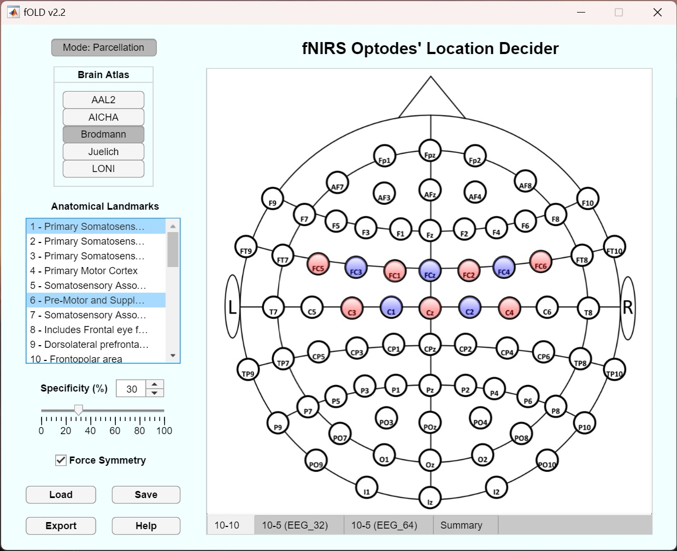Open the 10-5 (EEG_64) tab
677x551 pixels.
[x=384, y=525]
